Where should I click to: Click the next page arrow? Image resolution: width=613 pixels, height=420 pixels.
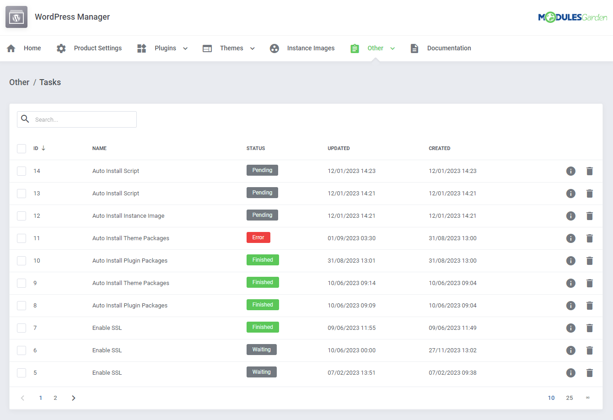coord(74,398)
